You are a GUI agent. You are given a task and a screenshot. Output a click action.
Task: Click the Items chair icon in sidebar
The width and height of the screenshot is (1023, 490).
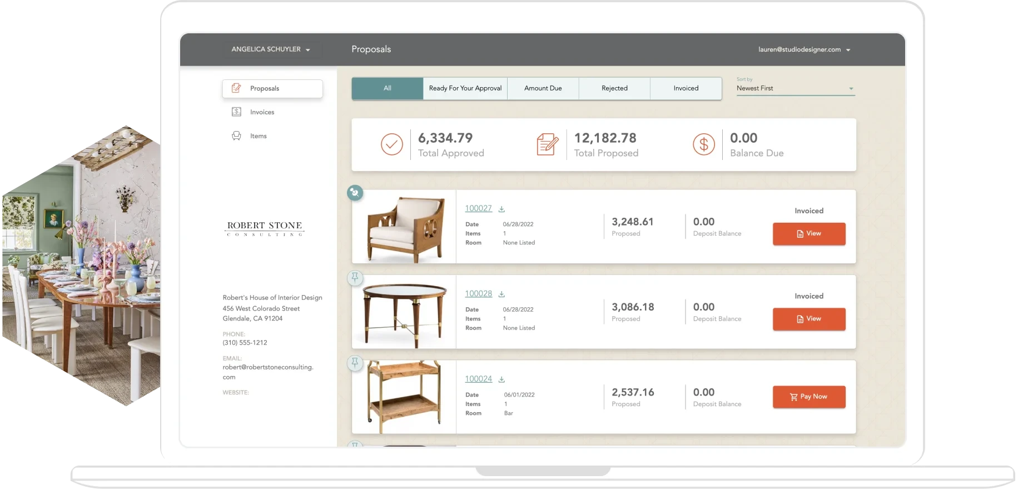pyautogui.click(x=236, y=136)
